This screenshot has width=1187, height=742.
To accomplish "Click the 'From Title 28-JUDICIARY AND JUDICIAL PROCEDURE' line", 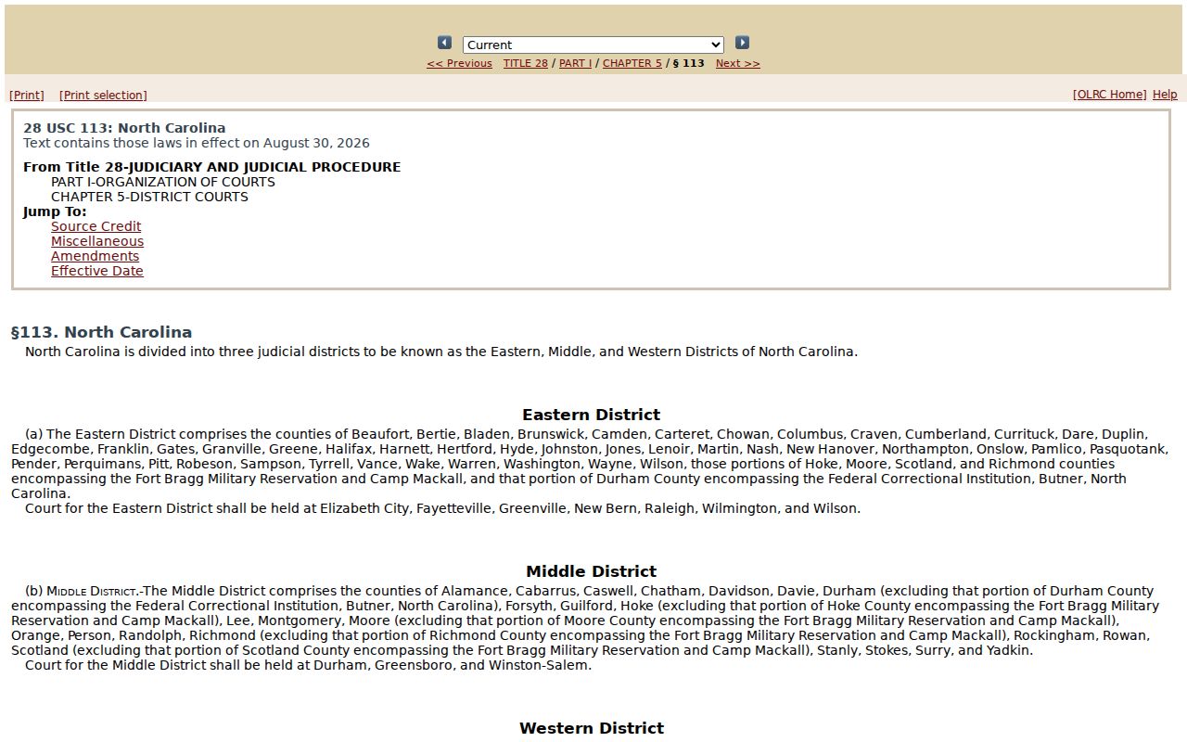I will tap(212, 167).
